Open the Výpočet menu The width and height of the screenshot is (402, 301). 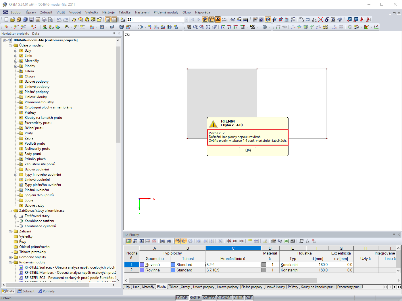pyautogui.click(x=75, y=12)
